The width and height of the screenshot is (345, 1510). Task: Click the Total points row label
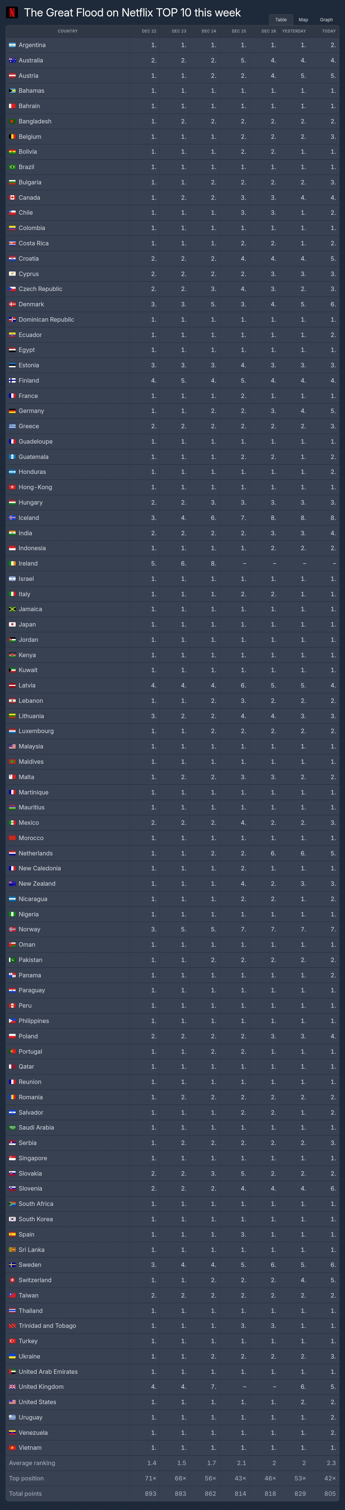coord(25,1494)
